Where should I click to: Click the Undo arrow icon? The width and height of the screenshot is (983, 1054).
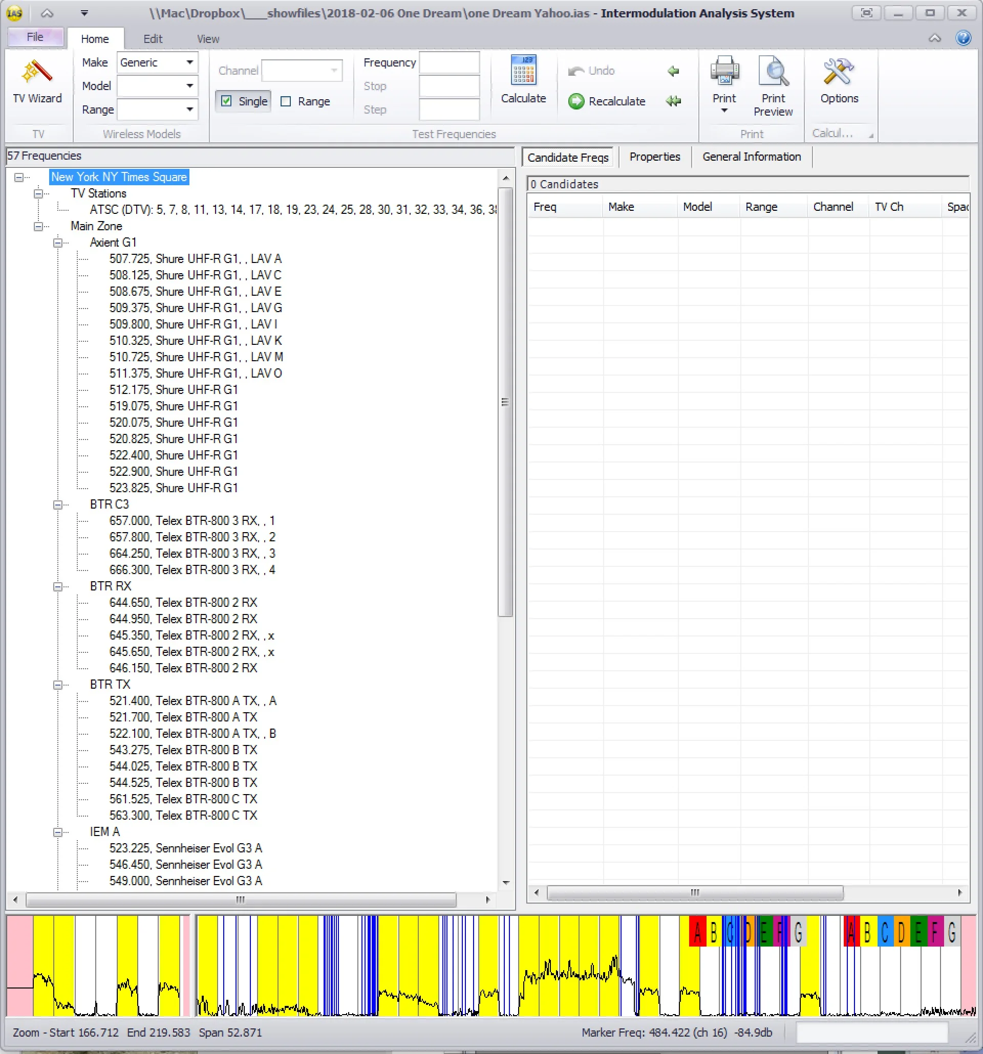point(575,71)
